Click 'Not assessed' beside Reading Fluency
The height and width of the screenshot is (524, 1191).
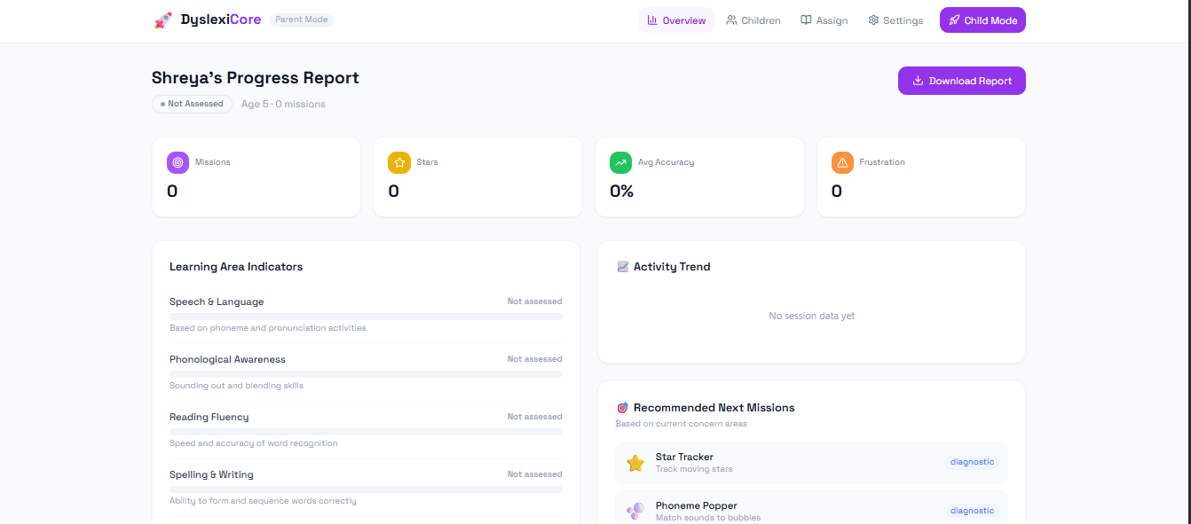point(535,417)
